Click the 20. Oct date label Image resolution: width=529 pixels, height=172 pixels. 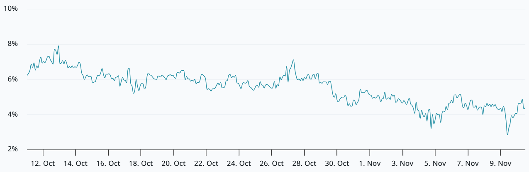pos(174,163)
